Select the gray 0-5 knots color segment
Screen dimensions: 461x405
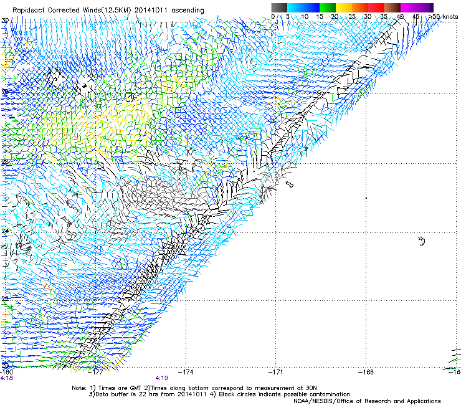[x=279, y=7]
